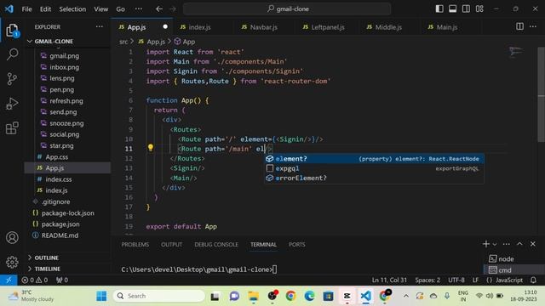Show the hidden menu bar items ellipsis
This screenshot has height=306, width=545.
pyautogui.click(x=139, y=9)
